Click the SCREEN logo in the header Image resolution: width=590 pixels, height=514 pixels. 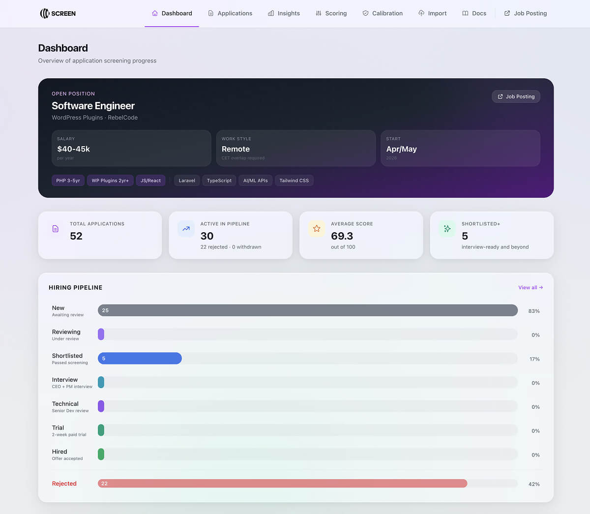click(x=58, y=13)
